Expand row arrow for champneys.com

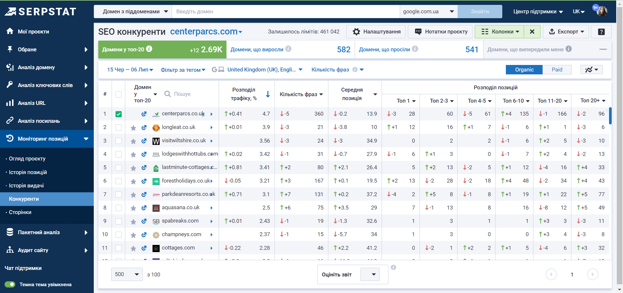pyautogui.click(x=212, y=235)
